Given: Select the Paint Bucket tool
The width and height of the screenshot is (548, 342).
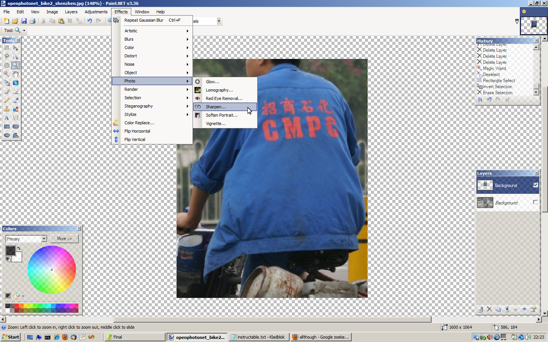Looking at the screenshot, I should pyautogui.click(x=6, y=82).
